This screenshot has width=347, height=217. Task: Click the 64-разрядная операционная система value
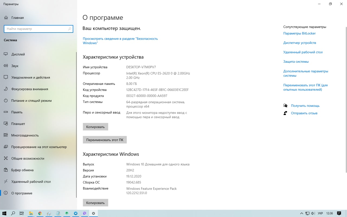pos(156,104)
